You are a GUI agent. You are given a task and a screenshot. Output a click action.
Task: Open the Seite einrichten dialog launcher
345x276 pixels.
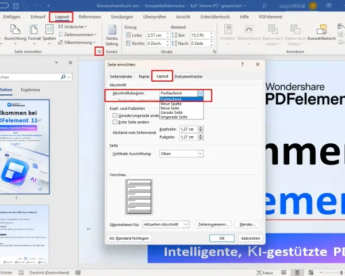click(x=99, y=52)
